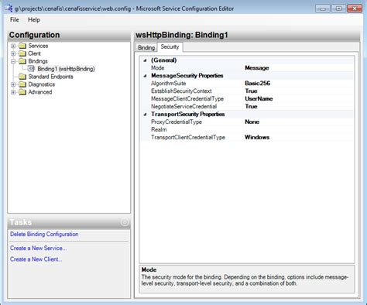The image size is (367, 305).
Task: Expand the Diagnostics tree node
Action: tap(13, 84)
